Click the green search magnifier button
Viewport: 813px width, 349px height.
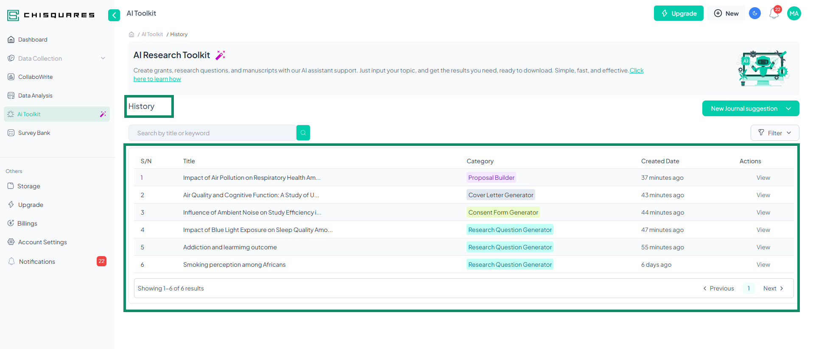(x=303, y=133)
